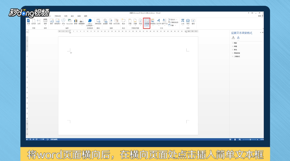Open the WordArt button
The width and height of the screenshot is (290, 161).
click(x=158, y=22)
